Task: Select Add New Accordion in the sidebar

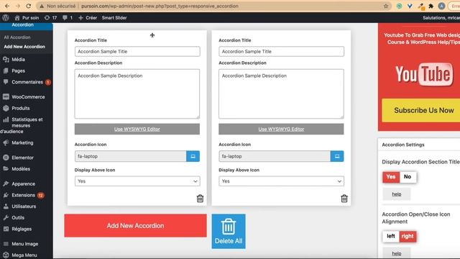Action: pyautogui.click(x=24, y=47)
